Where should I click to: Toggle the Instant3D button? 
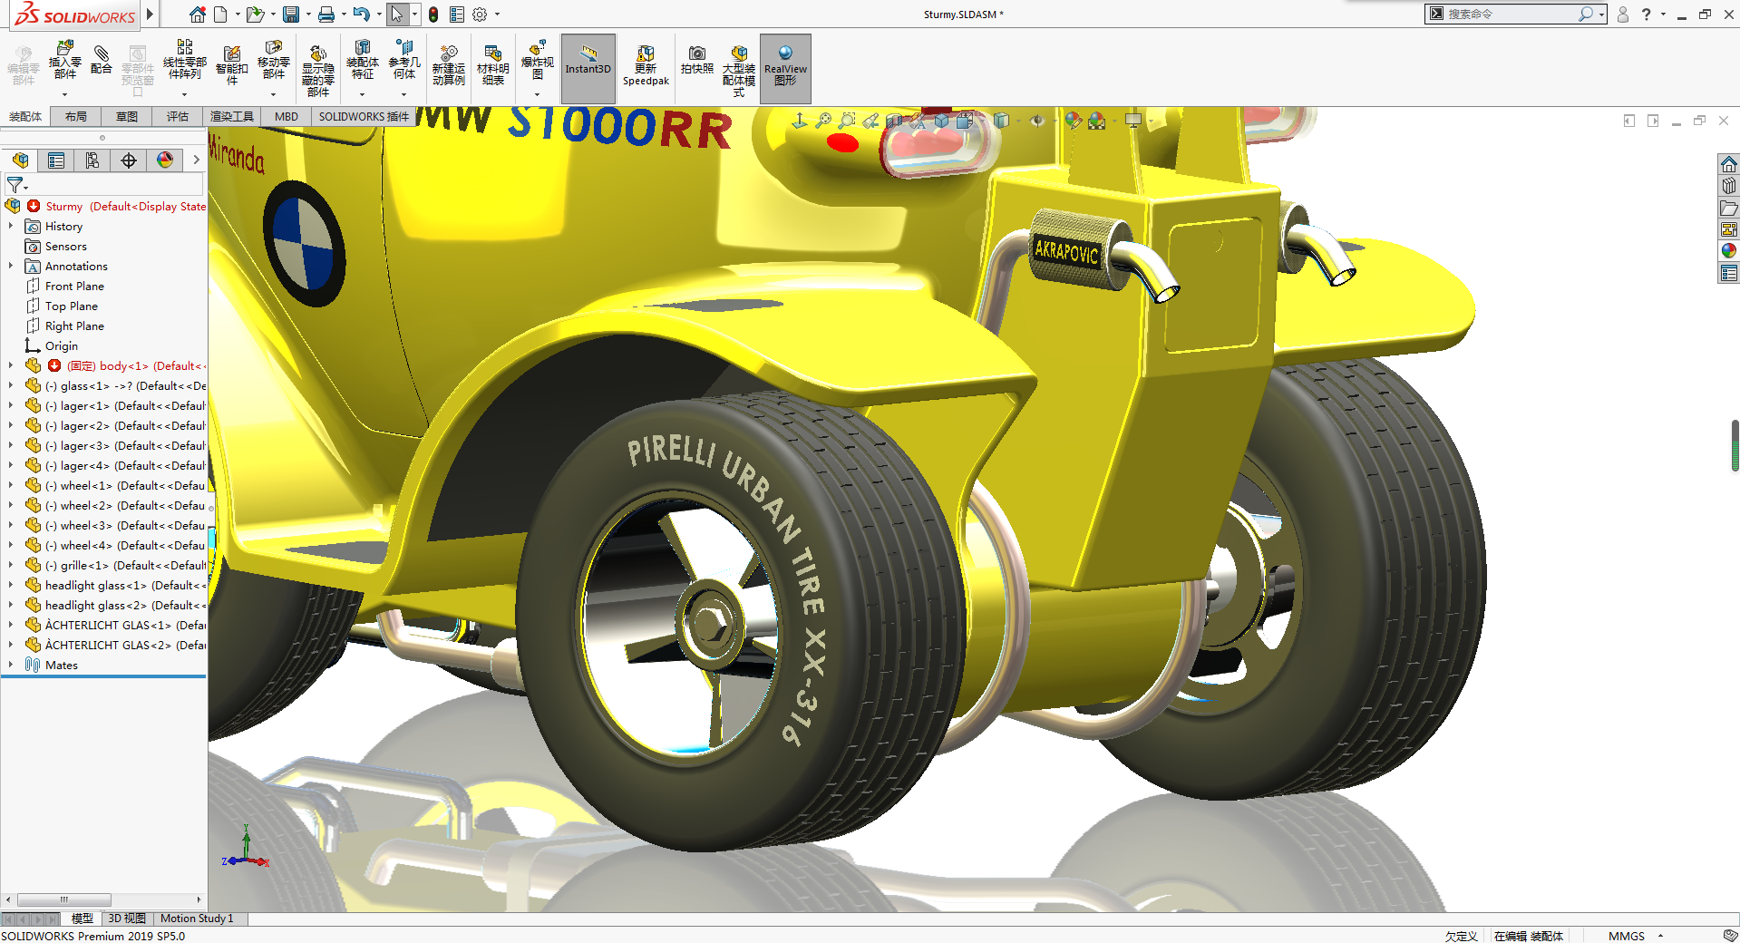(588, 69)
